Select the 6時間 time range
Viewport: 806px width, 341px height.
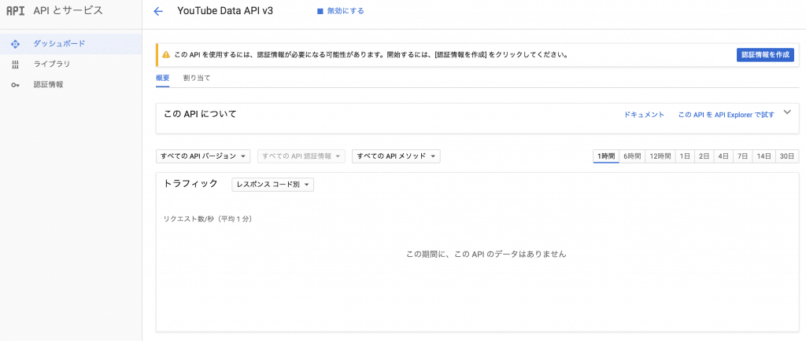pyautogui.click(x=632, y=156)
